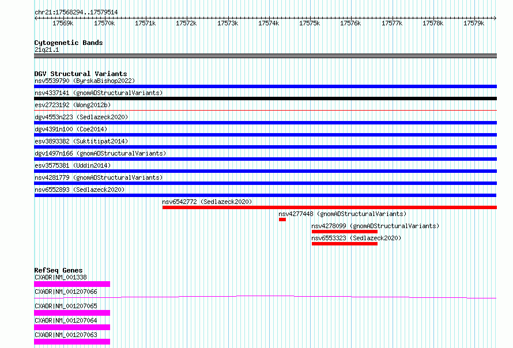
Task: Click the 17572k ruler tick label
Action: pos(186,23)
